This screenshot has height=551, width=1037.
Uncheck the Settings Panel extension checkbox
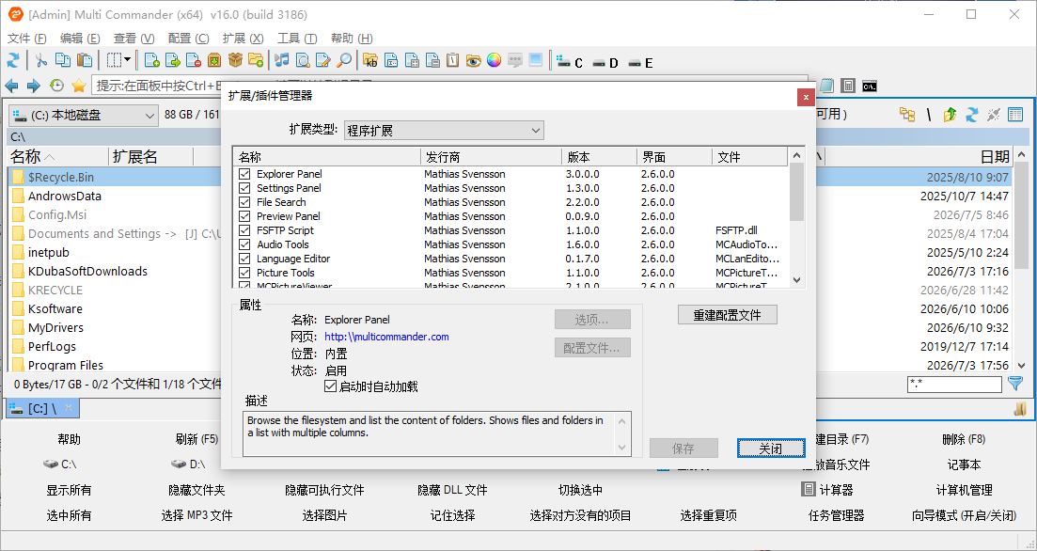tap(244, 188)
